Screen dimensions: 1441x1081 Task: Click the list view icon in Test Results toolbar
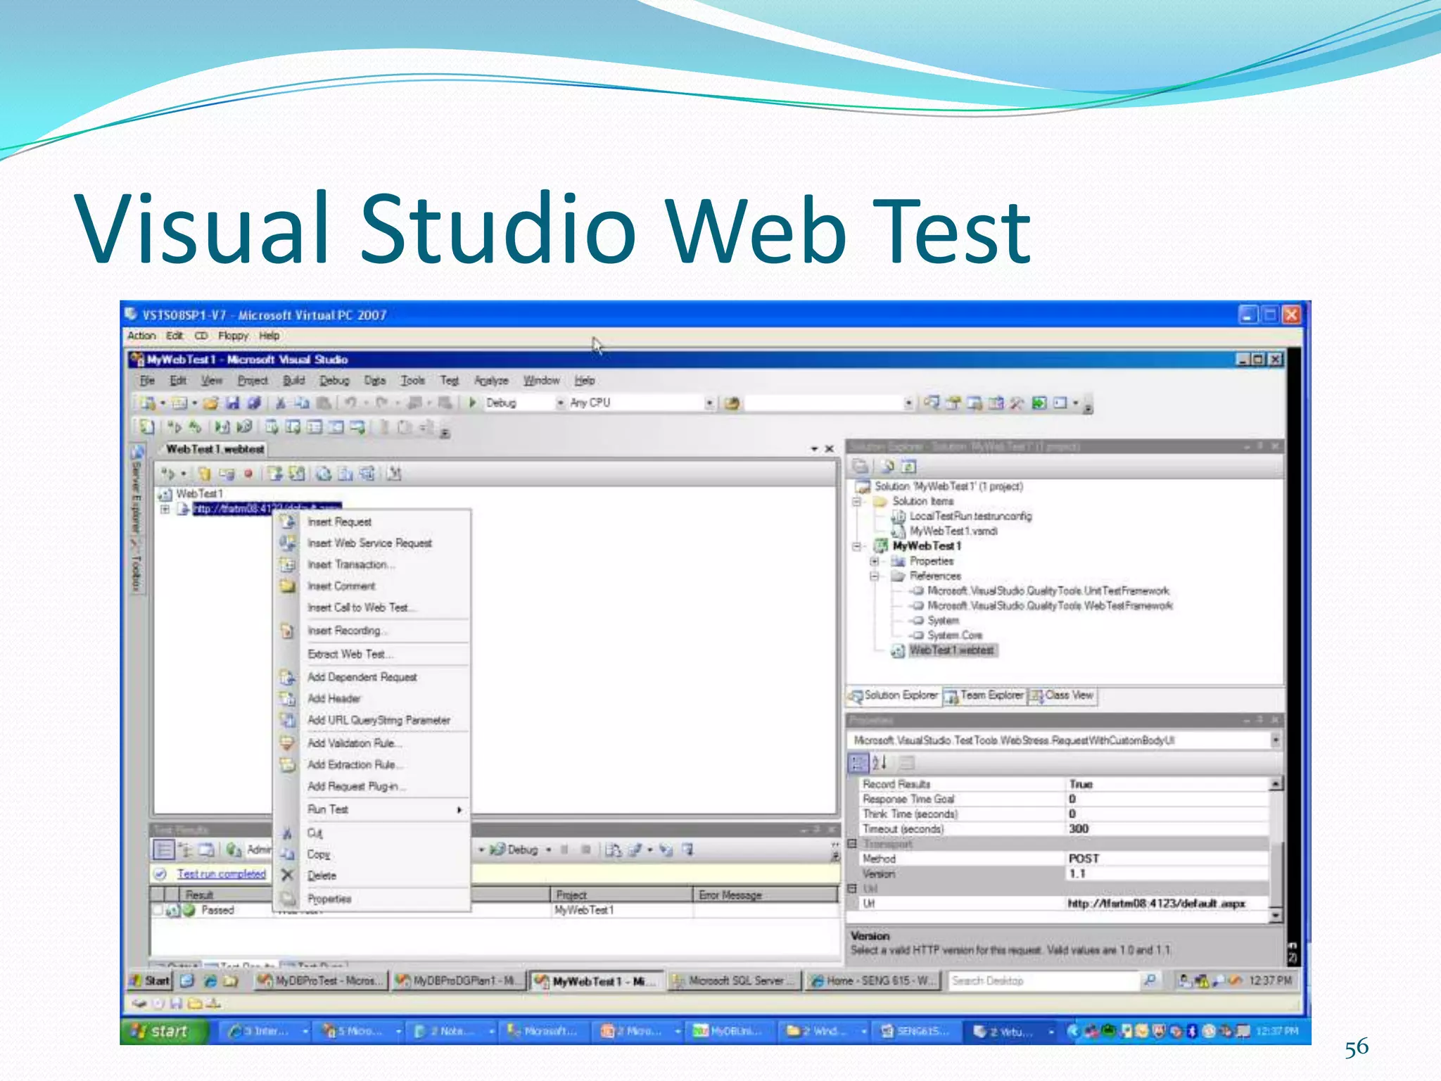pos(163,850)
